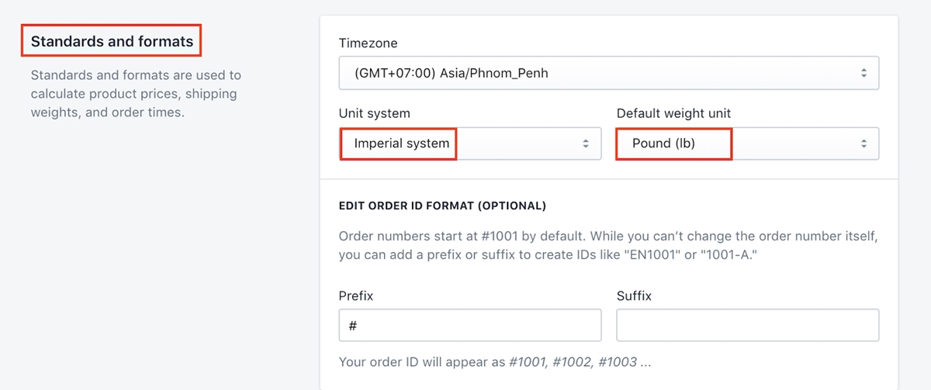
Task: Open the Timezone dropdown
Action: pos(608,74)
